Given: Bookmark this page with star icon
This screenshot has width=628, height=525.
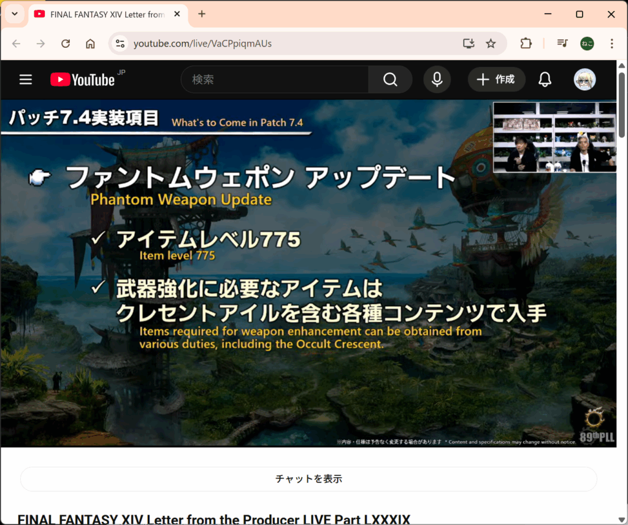Looking at the screenshot, I should click(x=491, y=44).
